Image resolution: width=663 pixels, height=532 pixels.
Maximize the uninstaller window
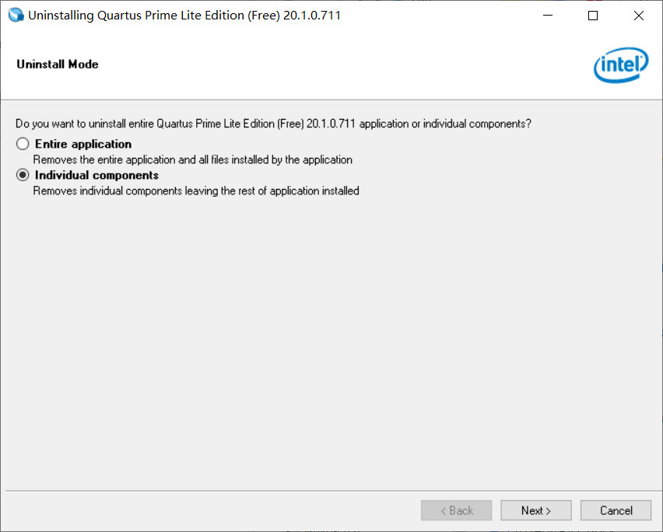592,15
